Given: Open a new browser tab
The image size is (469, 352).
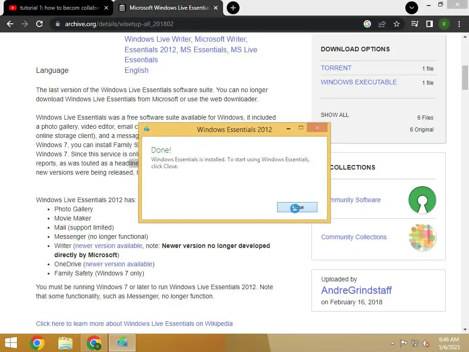Looking at the screenshot, I should pos(233,8).
